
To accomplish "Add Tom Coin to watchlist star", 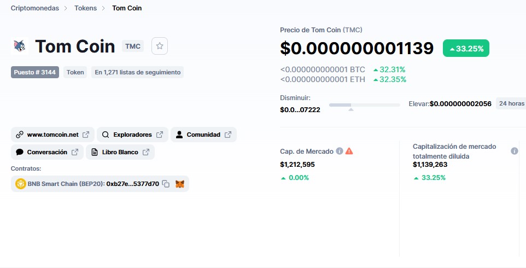I will click(x=160, y=46).
